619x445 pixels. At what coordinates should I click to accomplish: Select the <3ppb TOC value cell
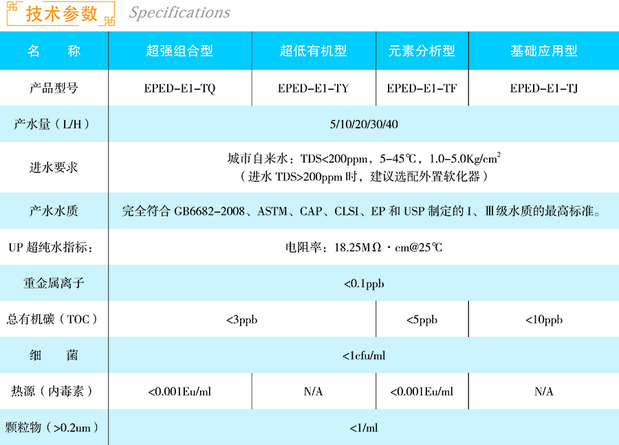pyautogui.click(x=241, y=319)
